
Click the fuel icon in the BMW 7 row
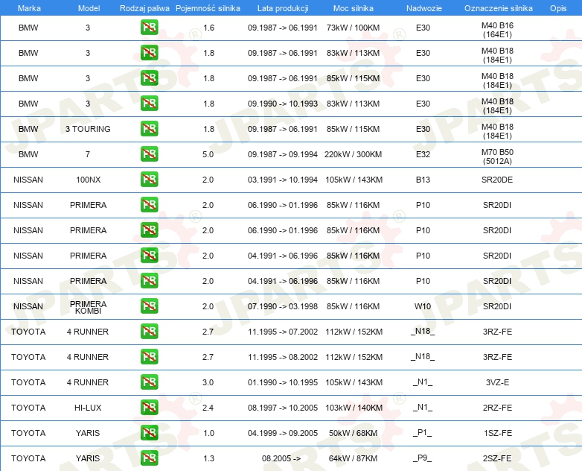[149, 154]
